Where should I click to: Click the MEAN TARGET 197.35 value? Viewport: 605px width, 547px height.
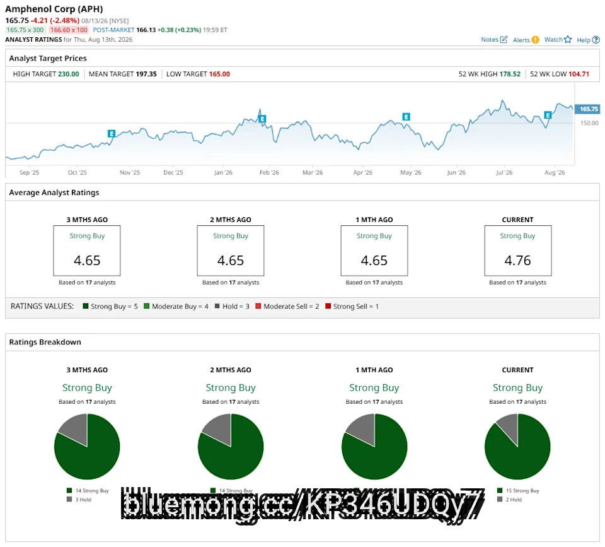point(146,74)
